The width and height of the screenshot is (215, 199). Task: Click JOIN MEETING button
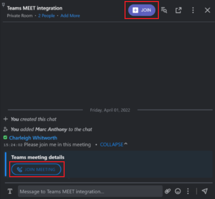[x=36, y=169]
